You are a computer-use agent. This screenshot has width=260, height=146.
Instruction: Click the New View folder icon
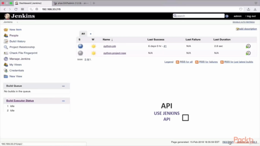click(x=6, y=76)
